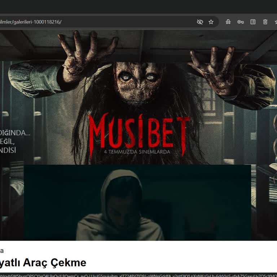Open the Musibet movie ad banner
The image size is (277, 277).
tap(138, 97)
